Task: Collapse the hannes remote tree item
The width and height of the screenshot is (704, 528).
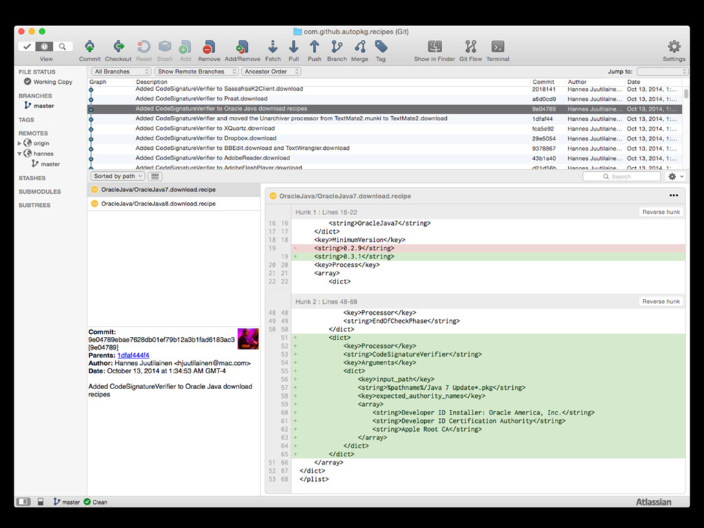Action: [20, 154]
